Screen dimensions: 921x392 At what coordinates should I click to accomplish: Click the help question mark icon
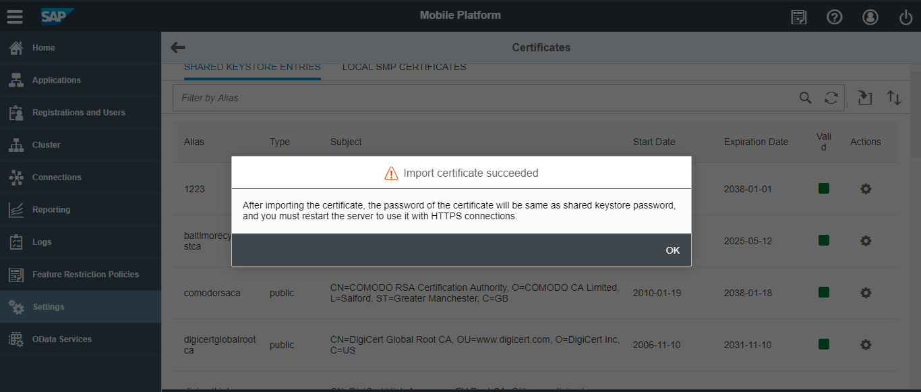click(835, 17)
